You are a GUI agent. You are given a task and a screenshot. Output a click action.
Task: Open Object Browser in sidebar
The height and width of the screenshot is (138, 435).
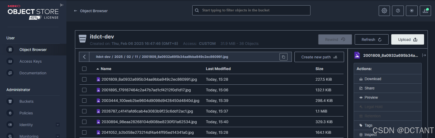(33, 50)
